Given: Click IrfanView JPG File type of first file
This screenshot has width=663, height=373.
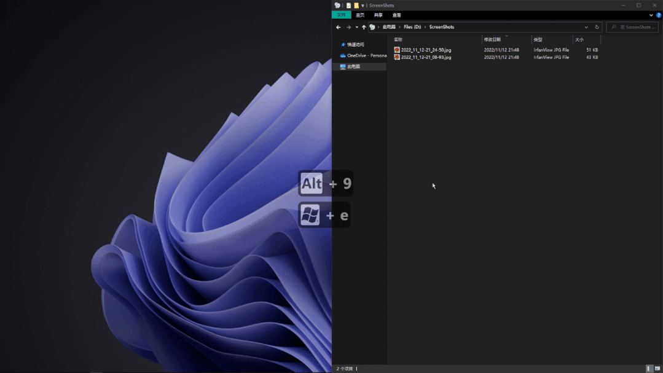Looking at the screenshot, I should click(x=551, y=50).
